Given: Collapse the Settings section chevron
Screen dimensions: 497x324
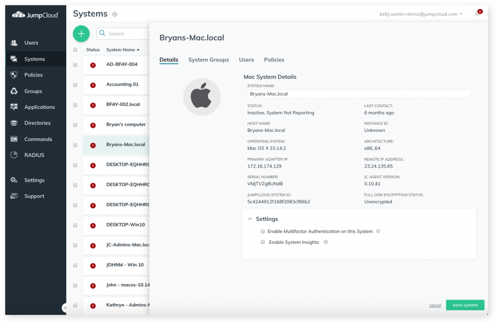Looking at the screenshot, I should pyautogui.click(x=250, y=219).
